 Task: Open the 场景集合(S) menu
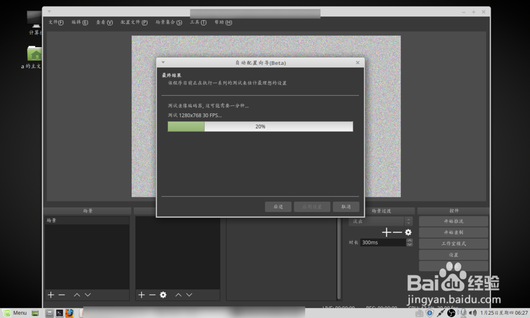tap(169, 22)
